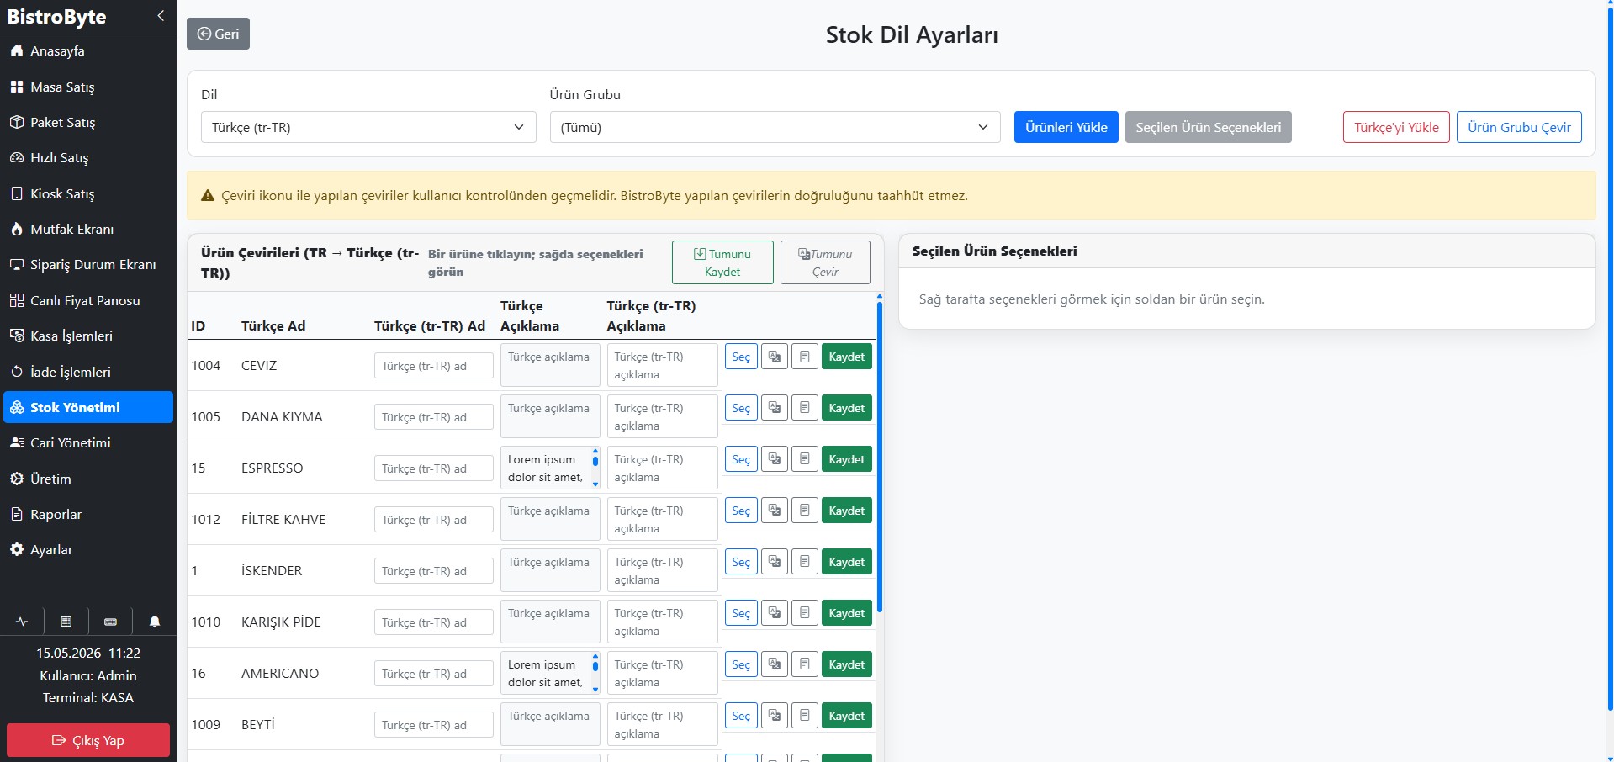Click the Tümünü Kaydet button
This screenshot has width=1614, height=762.
coord(722,262)
